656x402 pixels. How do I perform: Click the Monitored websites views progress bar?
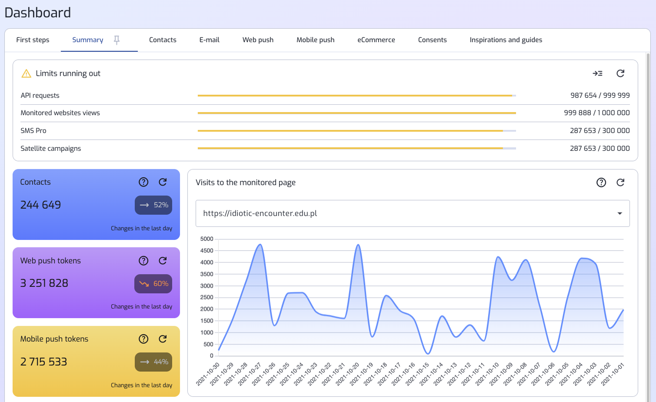pyautogui.click(x=357, y=113)
